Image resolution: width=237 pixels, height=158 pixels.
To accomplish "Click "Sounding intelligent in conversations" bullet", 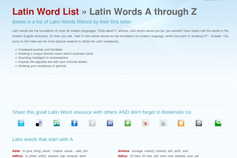I will point(43,58).
